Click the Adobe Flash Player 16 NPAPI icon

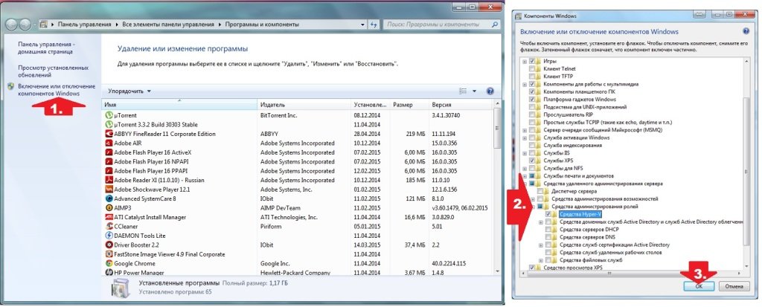coord(109,162)
